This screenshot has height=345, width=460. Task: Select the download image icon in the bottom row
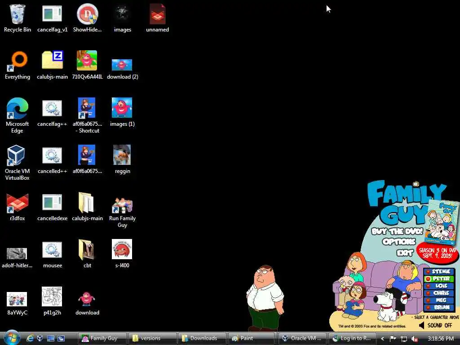[87, 303]
